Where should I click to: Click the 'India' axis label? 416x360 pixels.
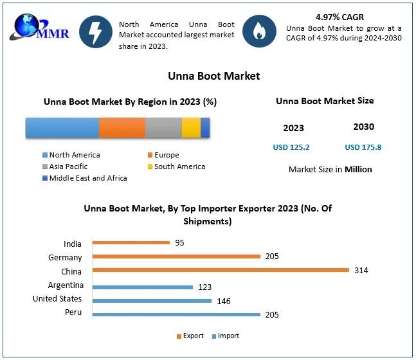click(73, 244)
